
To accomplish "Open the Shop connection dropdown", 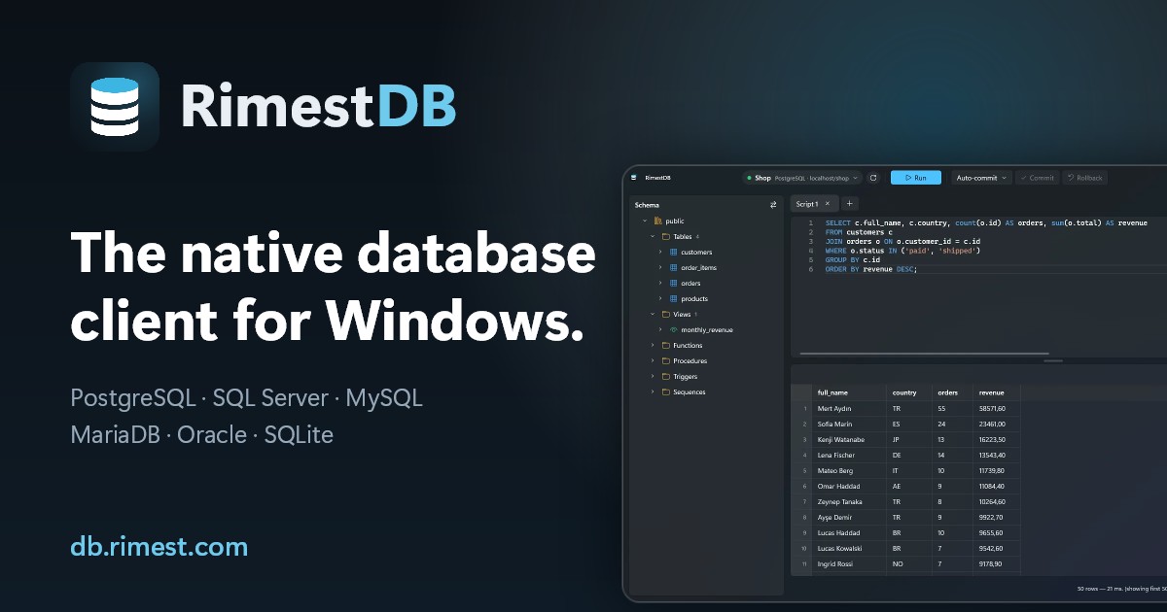I will pos(802,178).
